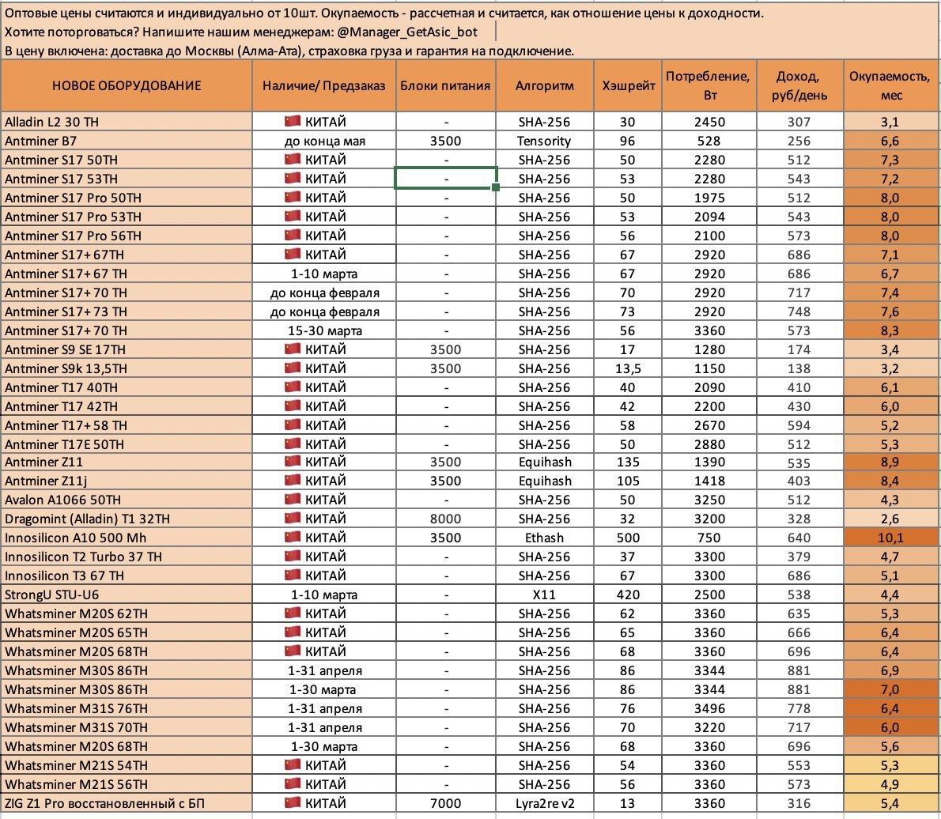Click the China flag in the Alladin L2 30 TH row
The height and width of the screenshot is (819, 941).
[x=293, y=121]
